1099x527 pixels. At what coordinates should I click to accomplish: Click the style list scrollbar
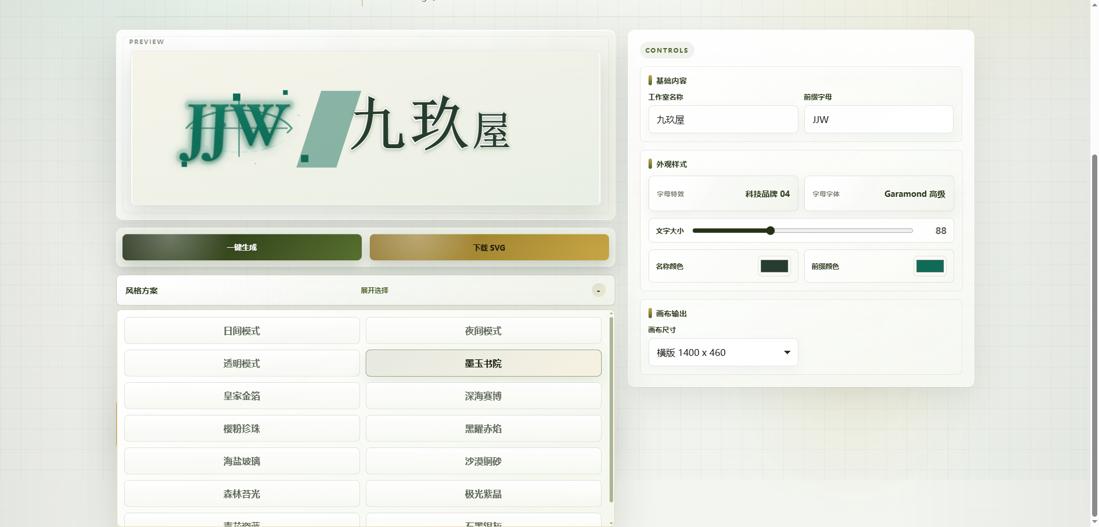(611, 409)
